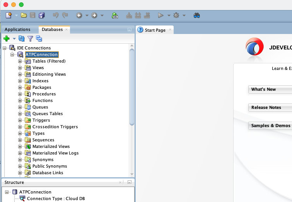This screenshot has width=292, height=202.
Task: Click the Make build icon
Action: pyautogui.click(x=129, y=15)
